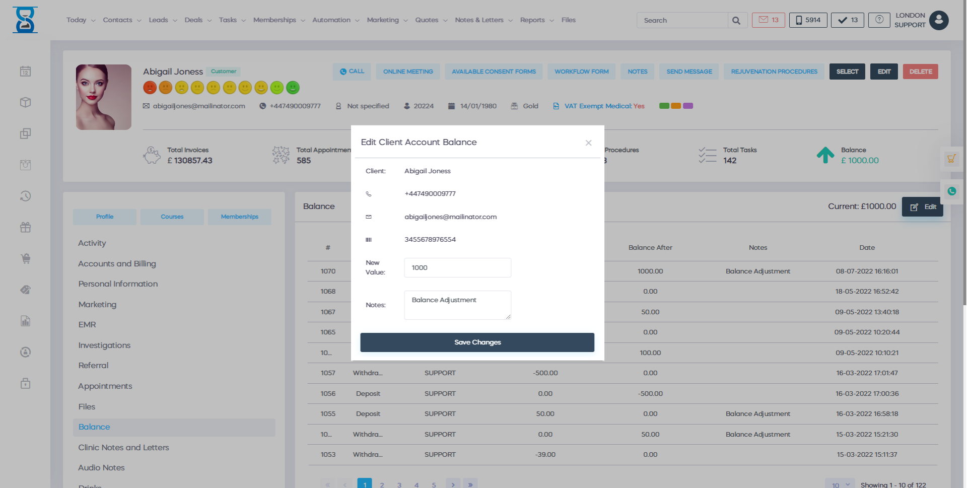Close the Edit Client Account Balance dialog
The image size is (967, 488).
588,143
